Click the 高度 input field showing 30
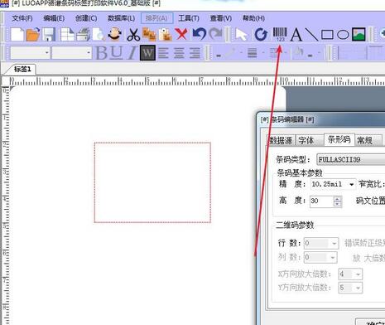This screenshot has width=385, height=325. tap(322, 201)
